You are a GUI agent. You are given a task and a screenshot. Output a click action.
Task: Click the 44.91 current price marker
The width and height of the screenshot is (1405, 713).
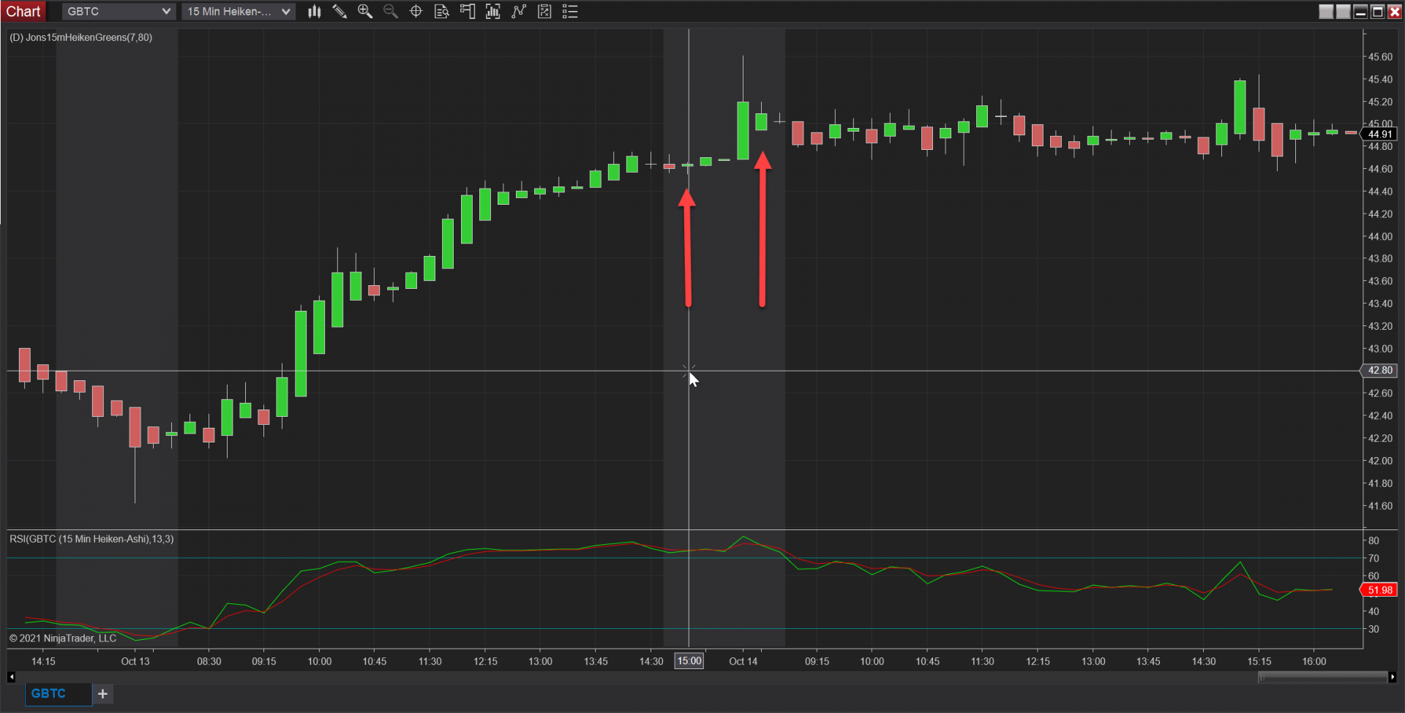click(1380, 135)
